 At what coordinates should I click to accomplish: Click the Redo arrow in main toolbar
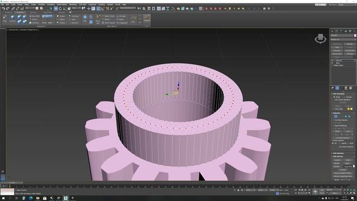(8, 8)
